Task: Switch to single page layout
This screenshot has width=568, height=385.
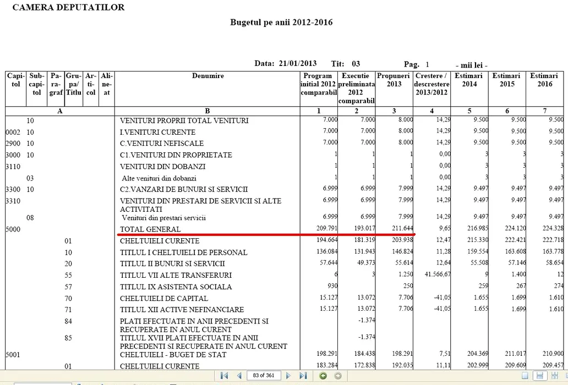Action: [x=525, y=376]
